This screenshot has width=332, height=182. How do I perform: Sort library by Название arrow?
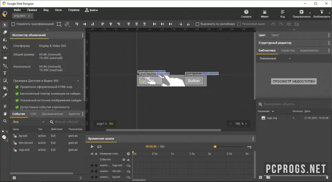click(x=273, y=111)
